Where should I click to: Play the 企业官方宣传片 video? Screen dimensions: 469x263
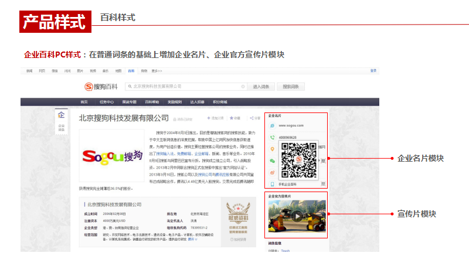click(x=297, y=216)
